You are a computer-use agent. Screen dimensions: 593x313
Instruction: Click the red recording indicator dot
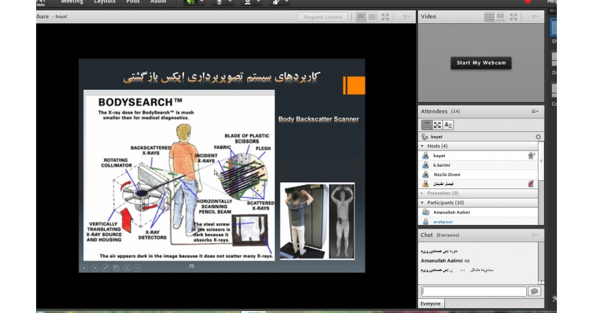pos(528,1)
